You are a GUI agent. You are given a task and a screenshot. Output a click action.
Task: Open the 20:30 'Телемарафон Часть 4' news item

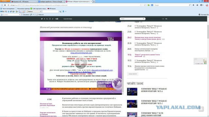[x=148, y=44]
